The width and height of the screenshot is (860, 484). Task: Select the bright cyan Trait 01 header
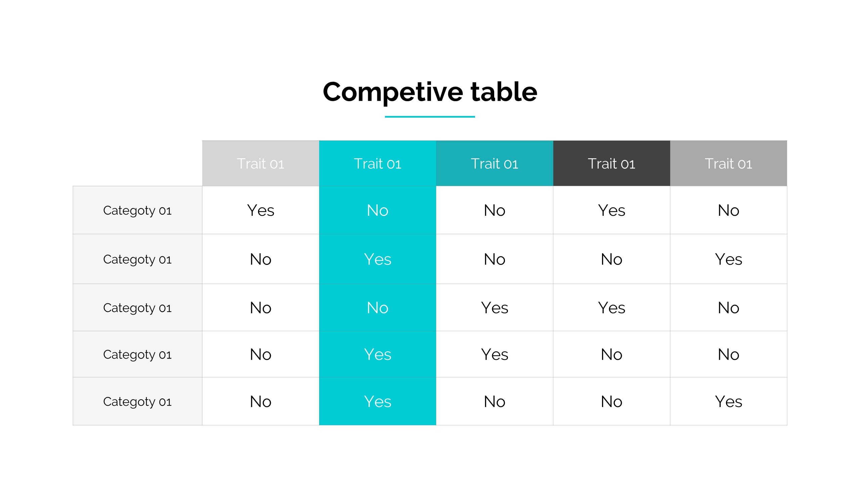(x=377, y=164)
